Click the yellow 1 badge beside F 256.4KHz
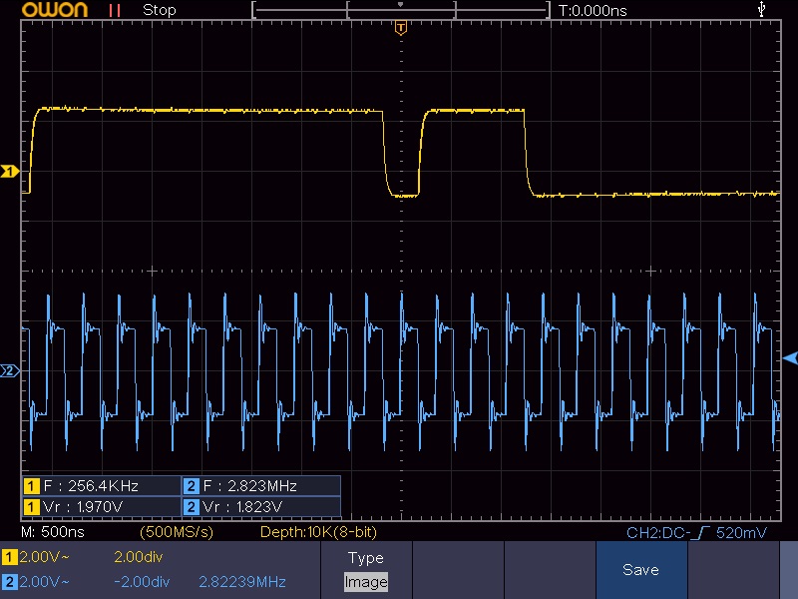798x599 pixels. click(x=31, y=486)
